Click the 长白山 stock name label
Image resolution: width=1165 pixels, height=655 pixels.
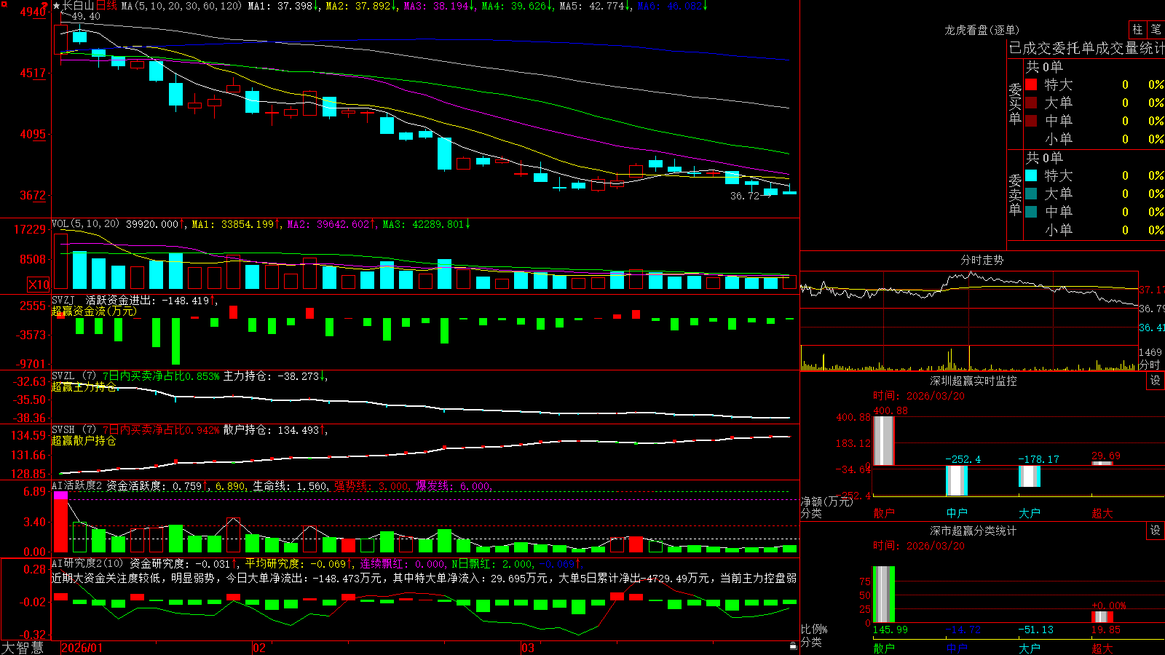point(79,6)
